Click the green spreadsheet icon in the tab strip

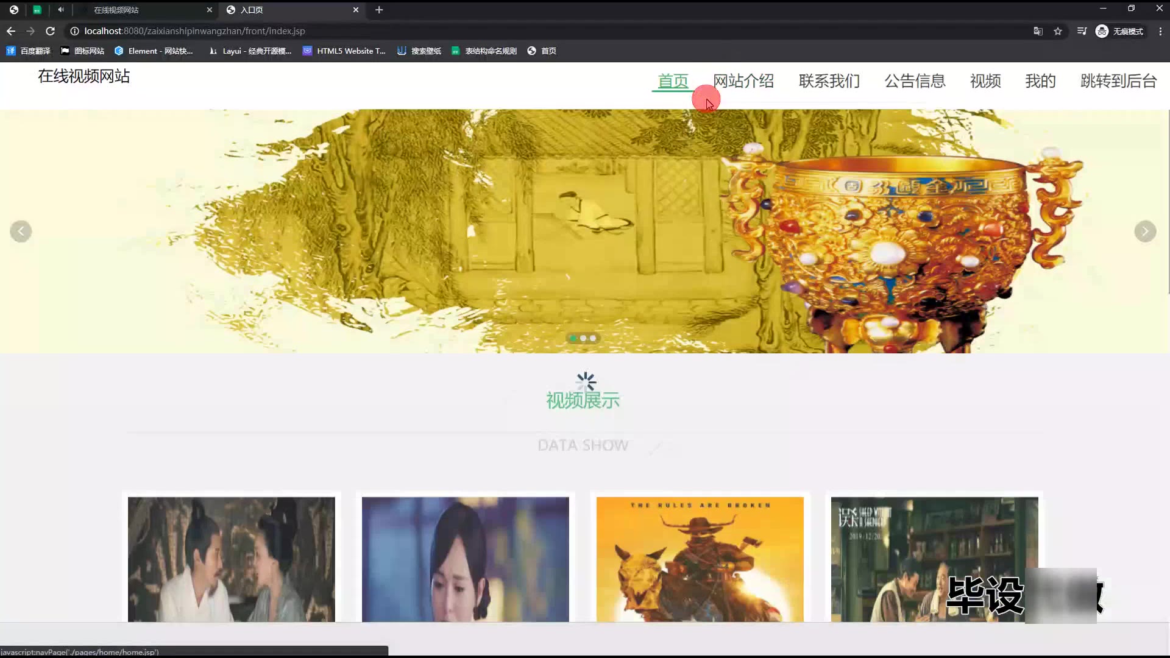(x=37, y=10)
